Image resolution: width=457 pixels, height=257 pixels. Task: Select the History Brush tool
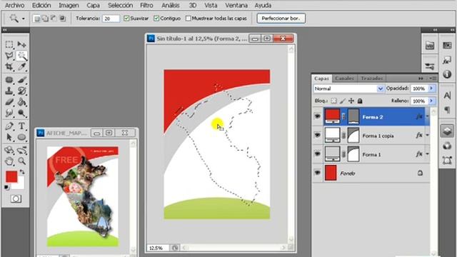pyautogui.click(x=21, y=91)
